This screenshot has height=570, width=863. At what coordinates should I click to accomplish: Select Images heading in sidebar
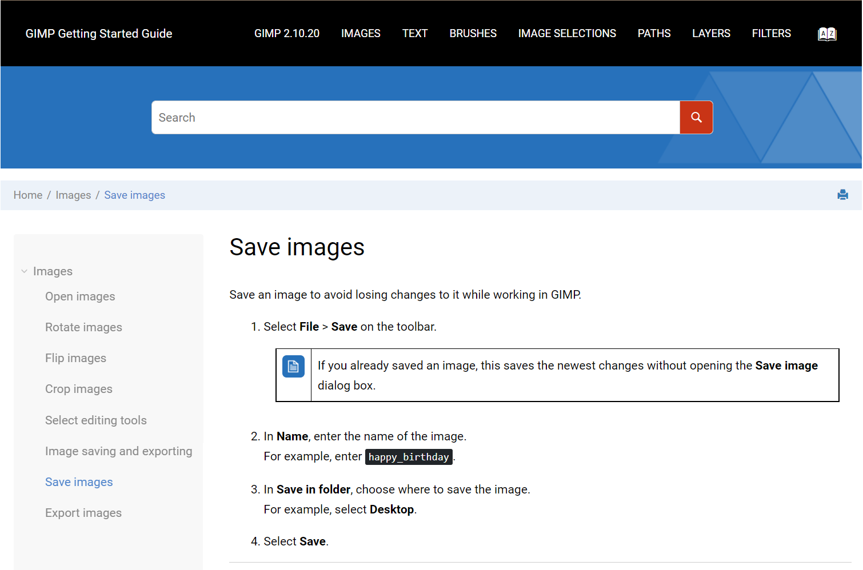53,271
